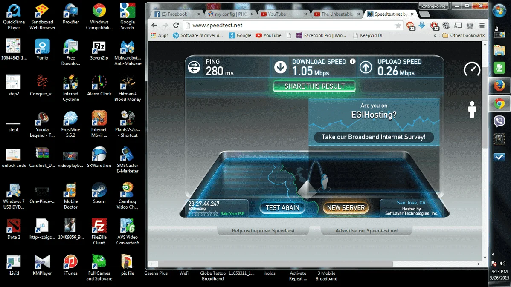This screenshot has height=287, width=511.
Task: Open the Other bookmarks folder
Action: (463, 35)
